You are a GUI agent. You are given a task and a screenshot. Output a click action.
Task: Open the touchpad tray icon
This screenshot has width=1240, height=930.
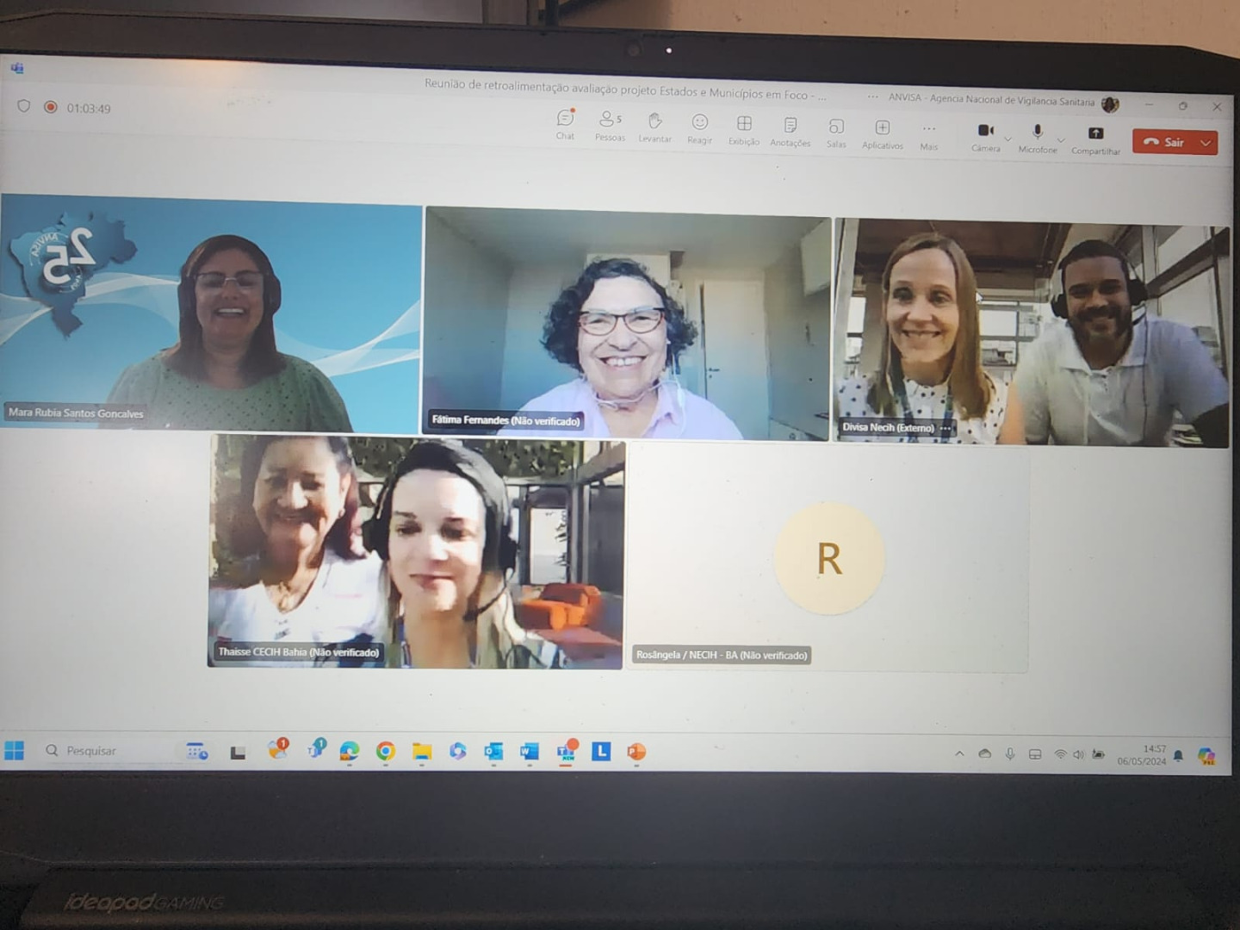(x=1035, y=754)
